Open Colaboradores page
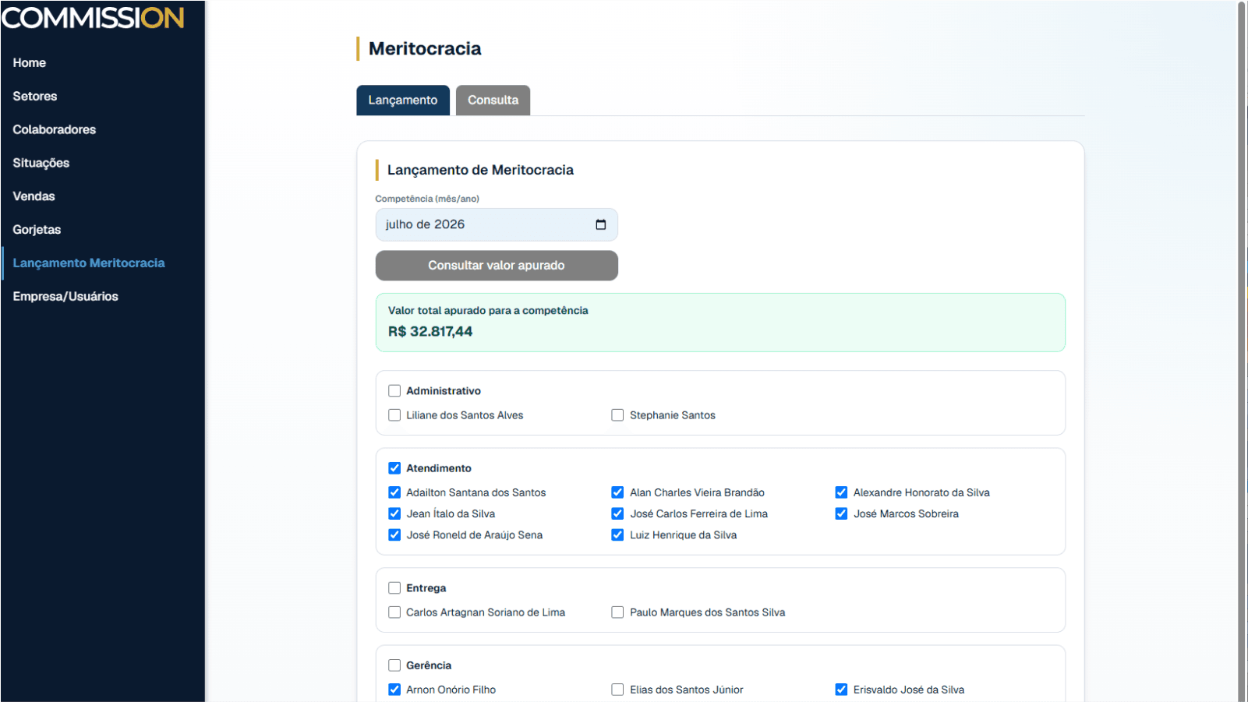The image size is (1248, 702). pyautogui.click(x=55, y=130)
